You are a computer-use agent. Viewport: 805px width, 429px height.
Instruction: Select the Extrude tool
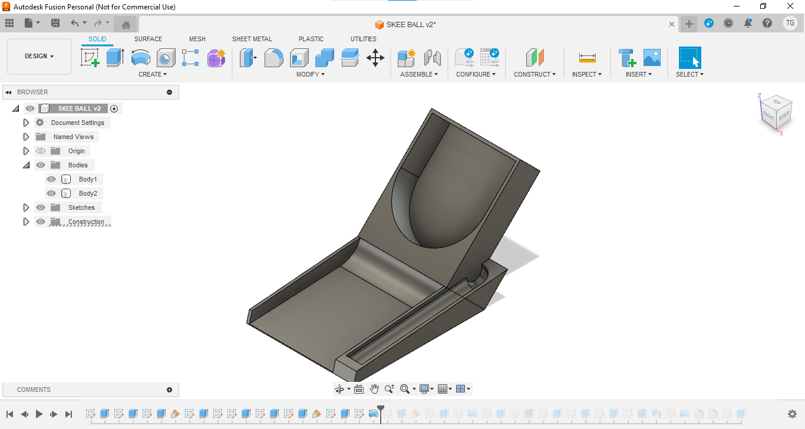coord(115,58)
